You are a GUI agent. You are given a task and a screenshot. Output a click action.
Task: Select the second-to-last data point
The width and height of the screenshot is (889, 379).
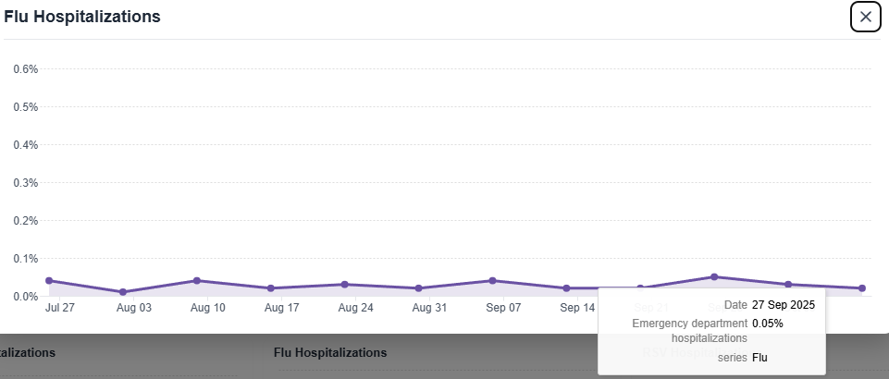point(788,285)
